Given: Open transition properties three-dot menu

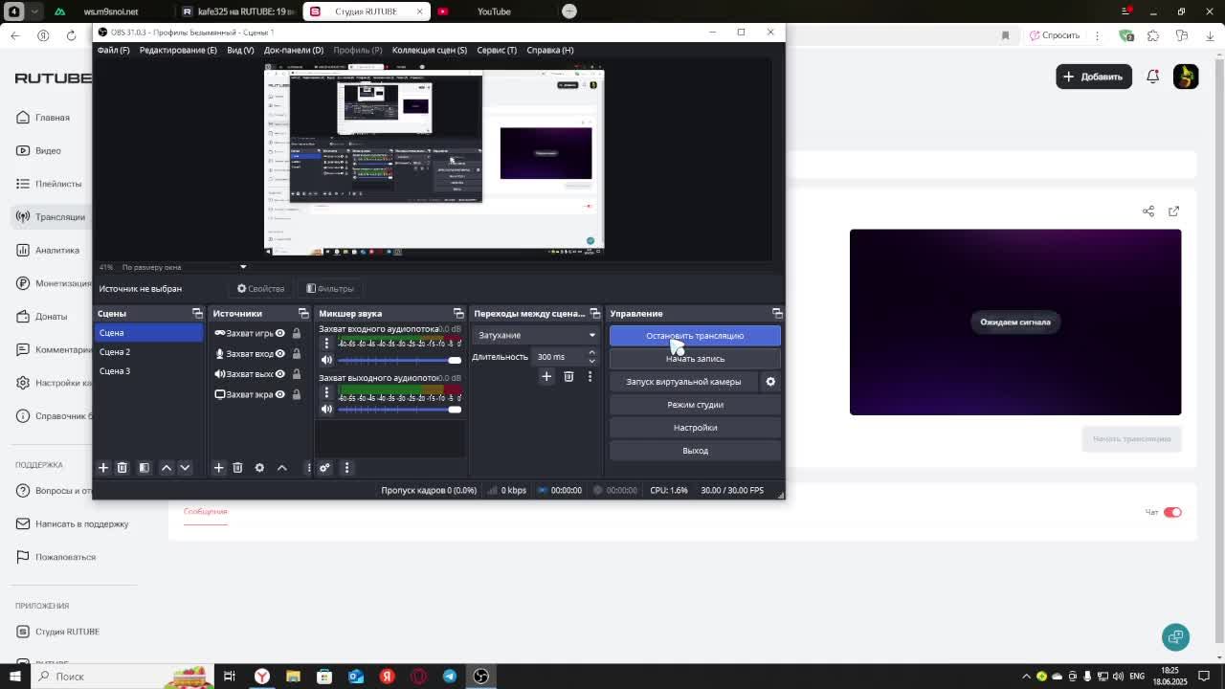Looking at the screenshot, I should (x=590, y=377).
